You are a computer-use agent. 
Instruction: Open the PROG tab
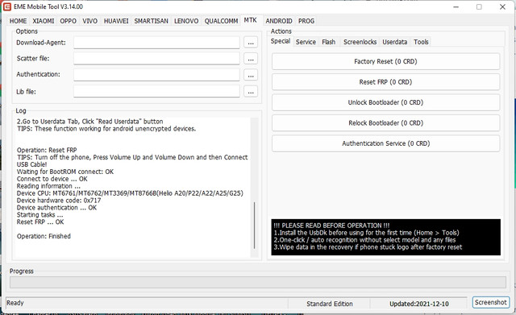[306, 21]
